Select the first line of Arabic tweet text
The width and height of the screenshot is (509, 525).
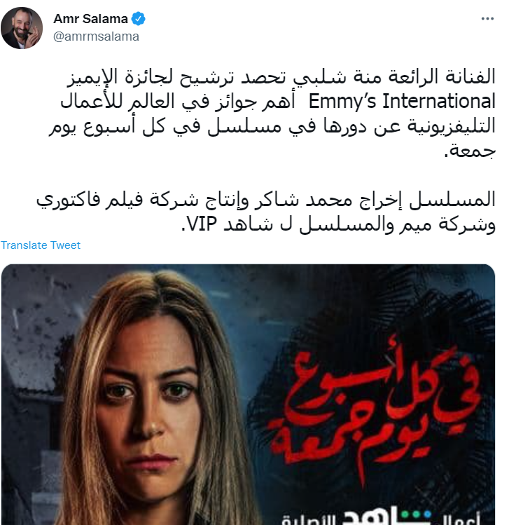pos(281,76)
